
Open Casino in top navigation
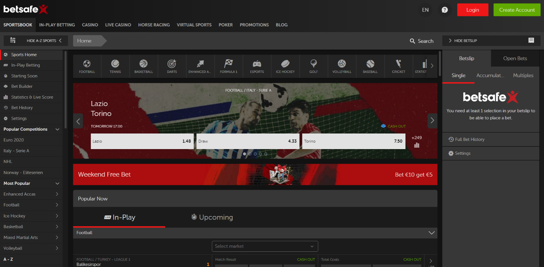point(90,25)
